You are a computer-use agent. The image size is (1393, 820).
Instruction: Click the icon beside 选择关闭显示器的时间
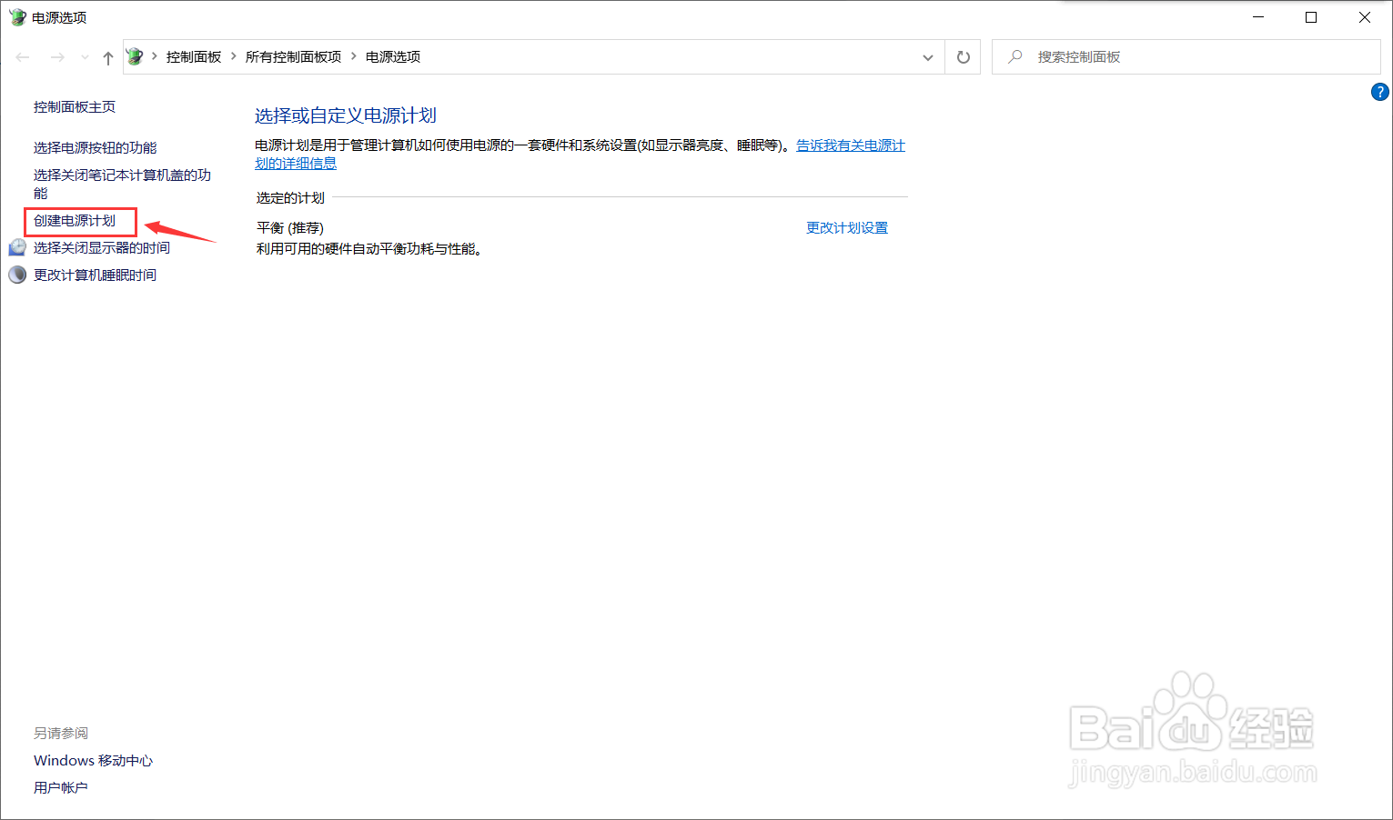click(x=16, y=246)
